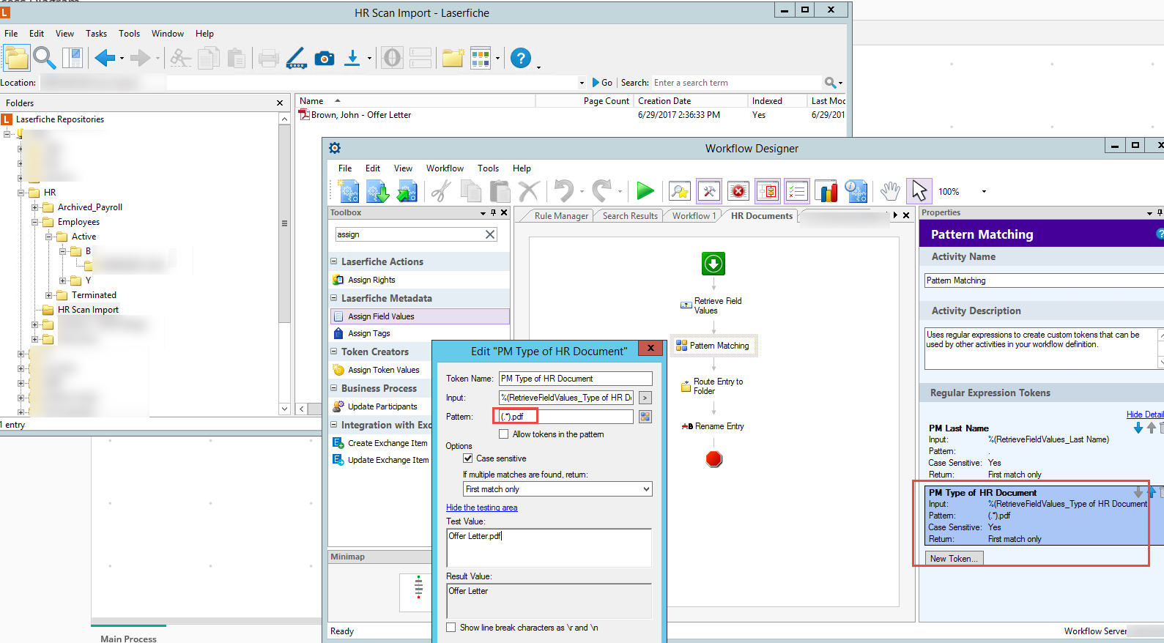
Task: Enable Show line break characters checkbox
Action: point(451,628)
